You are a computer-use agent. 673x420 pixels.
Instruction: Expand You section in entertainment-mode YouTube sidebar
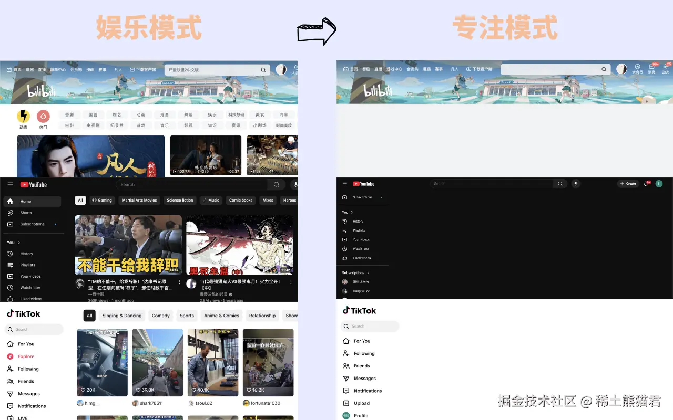14,243
